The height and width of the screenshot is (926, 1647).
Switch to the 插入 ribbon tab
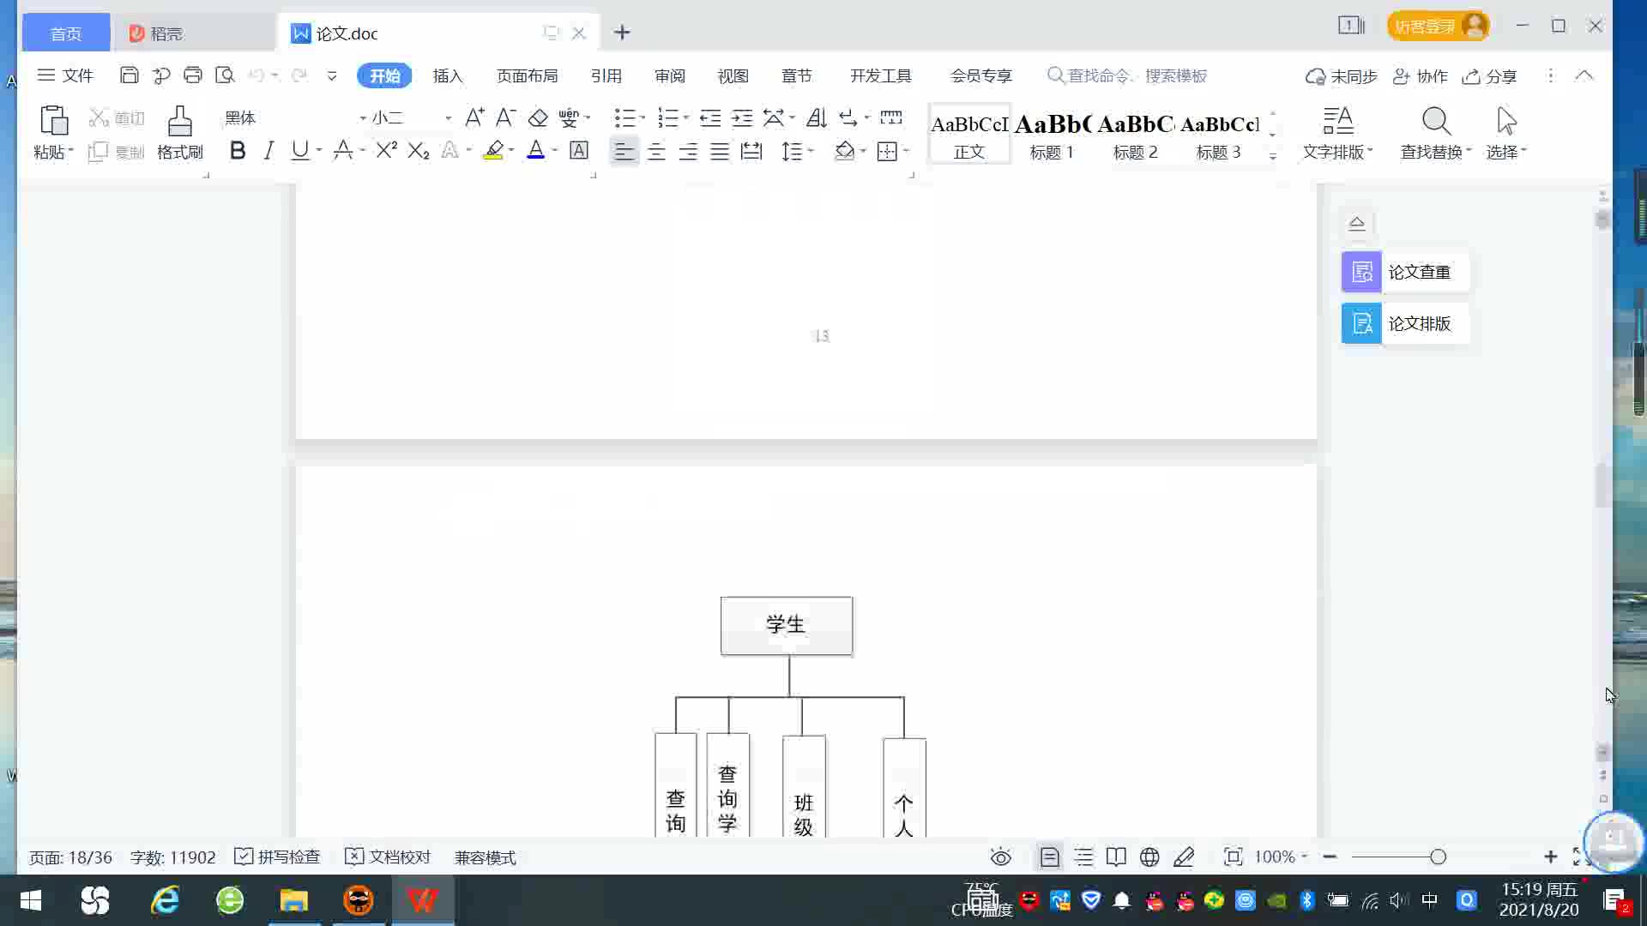click(447, 76)
